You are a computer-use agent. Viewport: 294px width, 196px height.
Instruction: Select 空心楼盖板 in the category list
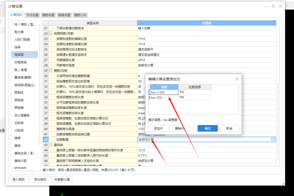point(25,115)
